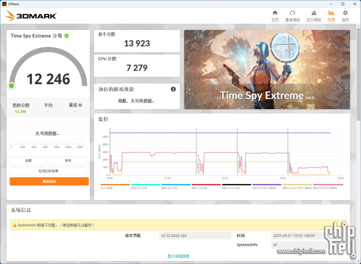Click the large score 12 246 in the gauge
361x264 pixels.
(48, 79)
